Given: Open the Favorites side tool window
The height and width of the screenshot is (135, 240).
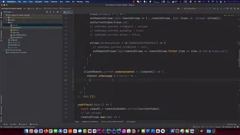Looking at the screenshot, I should (1, 110).
